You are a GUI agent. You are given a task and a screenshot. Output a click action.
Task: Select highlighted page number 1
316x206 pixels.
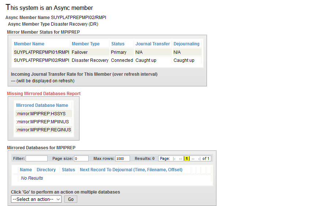tap(187, 158)
